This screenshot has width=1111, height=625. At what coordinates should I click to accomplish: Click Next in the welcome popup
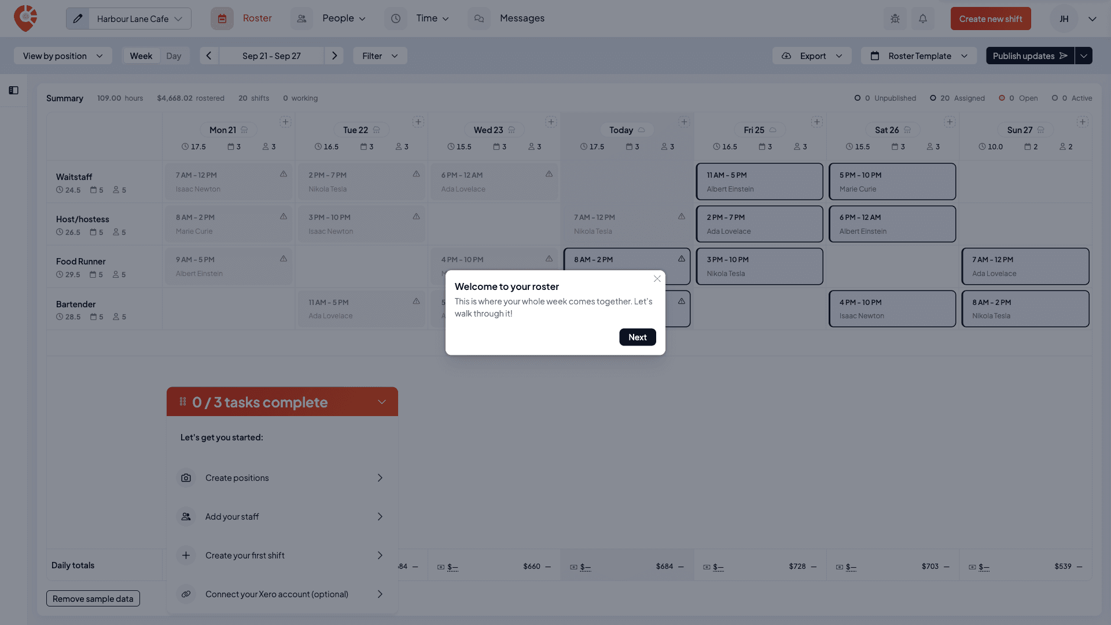coord(638,337)
